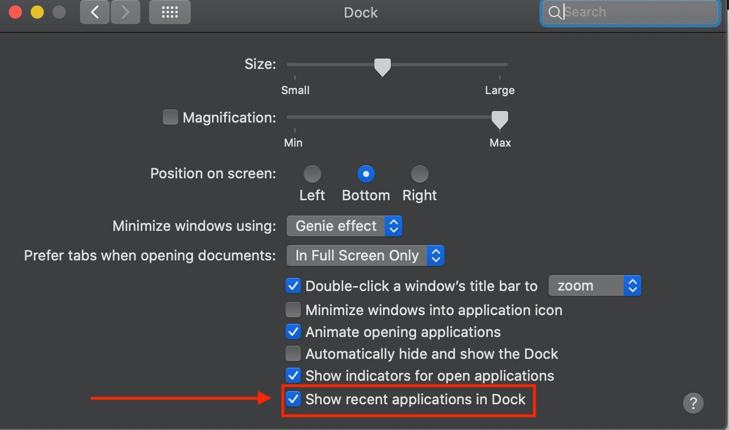Open Show All preferences grid
The height and width of the screenshot is (430, 729).
[x=169, y=11]
